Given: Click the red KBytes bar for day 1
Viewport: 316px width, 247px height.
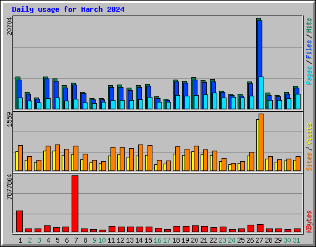Looking at the screenshot, I should click(19, 221).
